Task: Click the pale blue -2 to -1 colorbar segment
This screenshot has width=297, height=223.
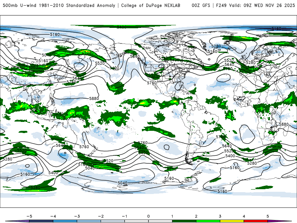Action: click(x=113, y=221)
